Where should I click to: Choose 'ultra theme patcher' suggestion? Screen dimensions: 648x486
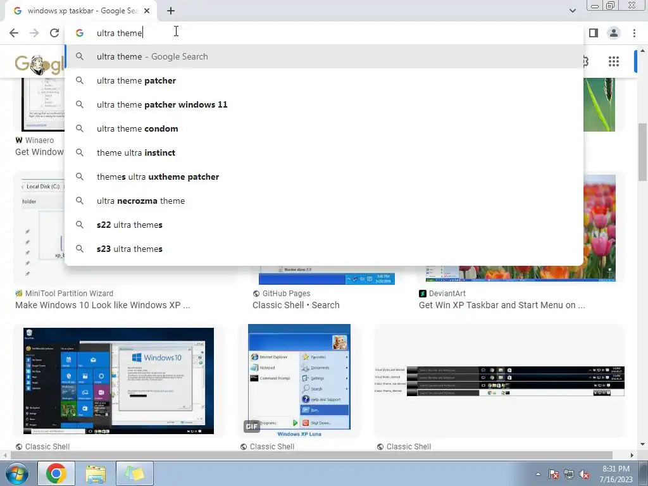point(324,80)
